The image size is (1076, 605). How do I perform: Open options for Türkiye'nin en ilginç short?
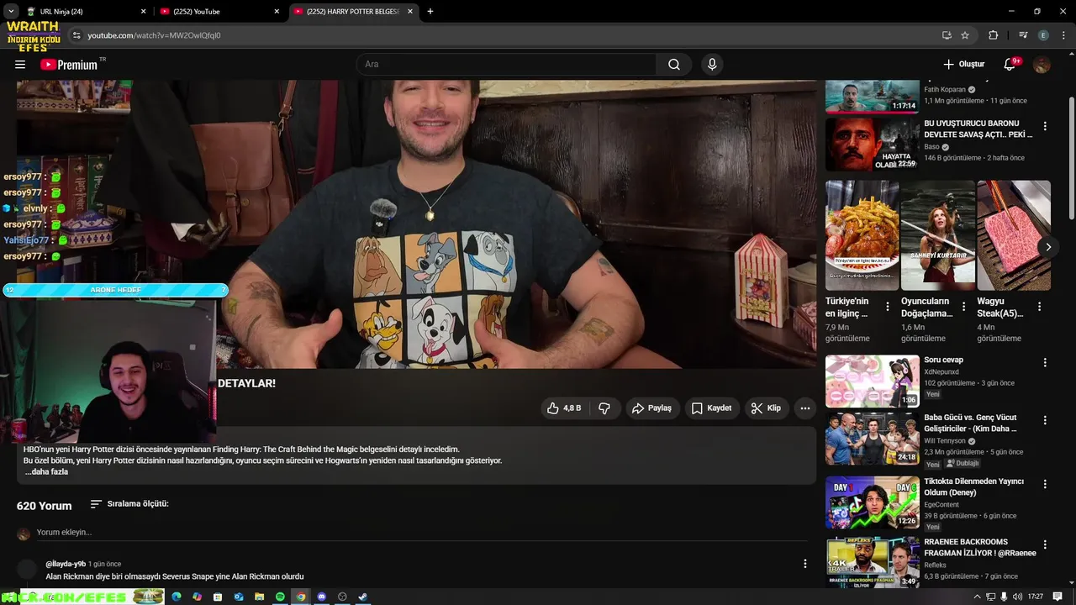click(x=888, y=308)
